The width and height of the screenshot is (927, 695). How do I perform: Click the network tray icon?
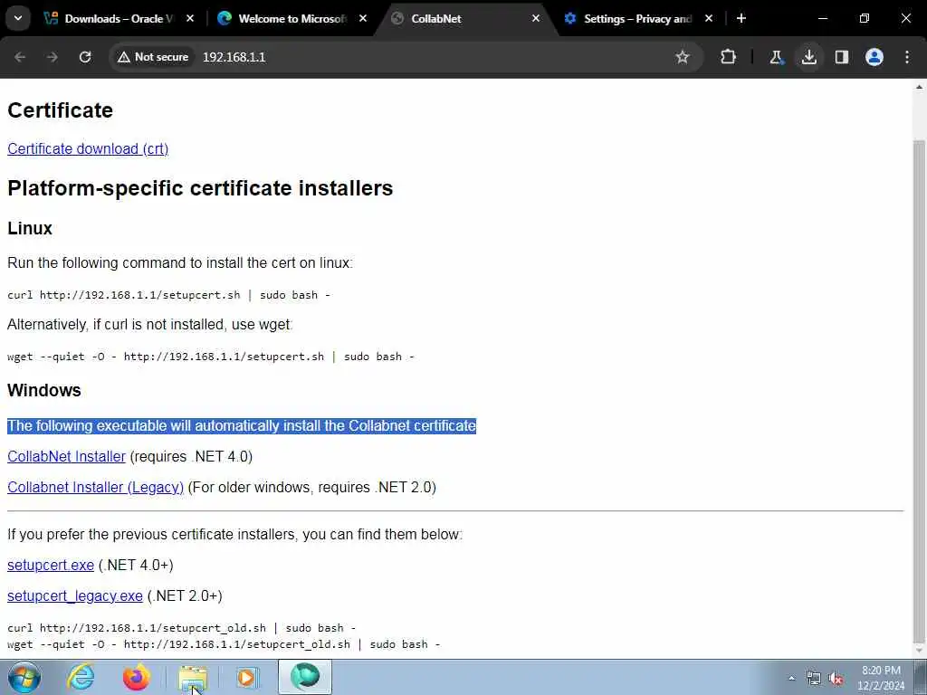(x=814, y=679)
